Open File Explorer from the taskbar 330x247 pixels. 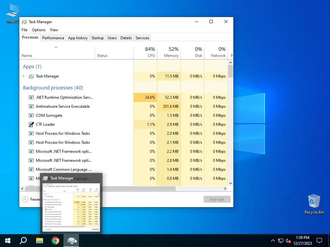coord(39,241)
